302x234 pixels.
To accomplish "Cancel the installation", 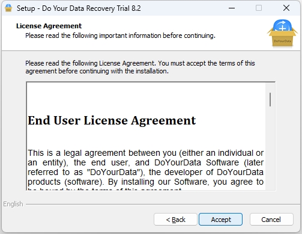I will pos(271,220).
